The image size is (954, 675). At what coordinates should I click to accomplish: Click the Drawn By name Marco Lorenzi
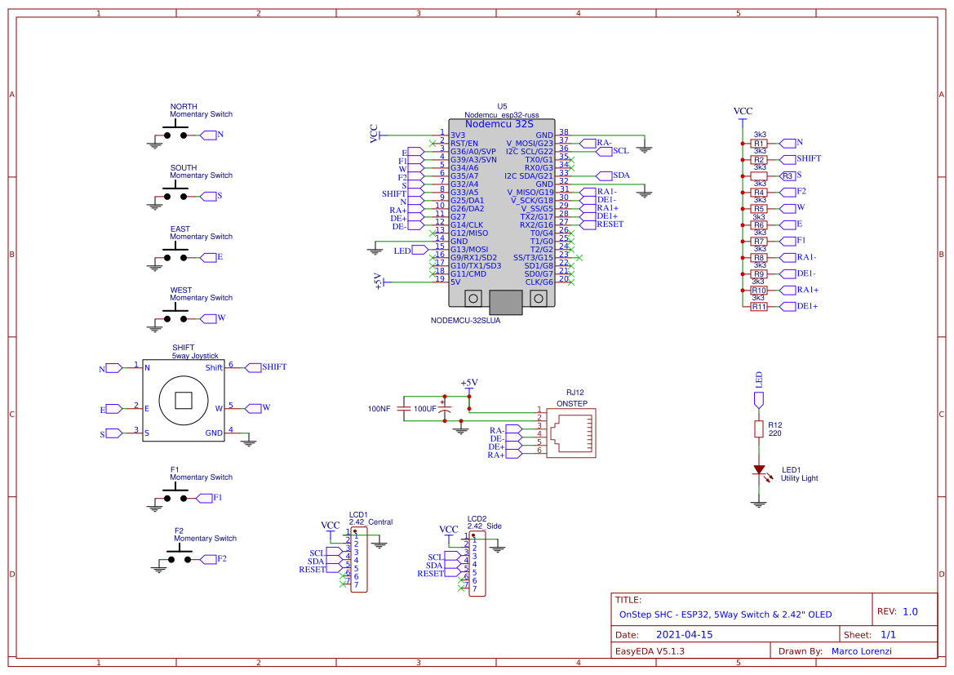pos(862,651)
